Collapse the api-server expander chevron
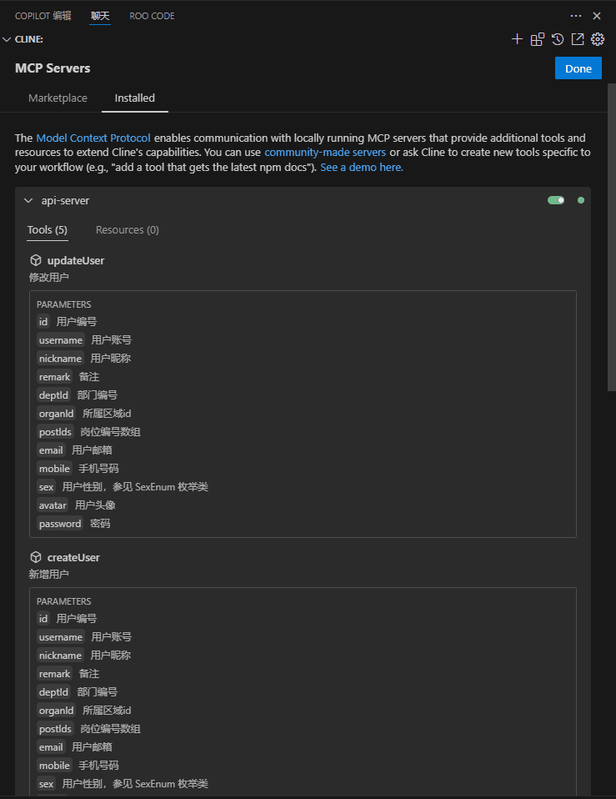This screenshot has height=799, width=616. [x=28, y=200]
